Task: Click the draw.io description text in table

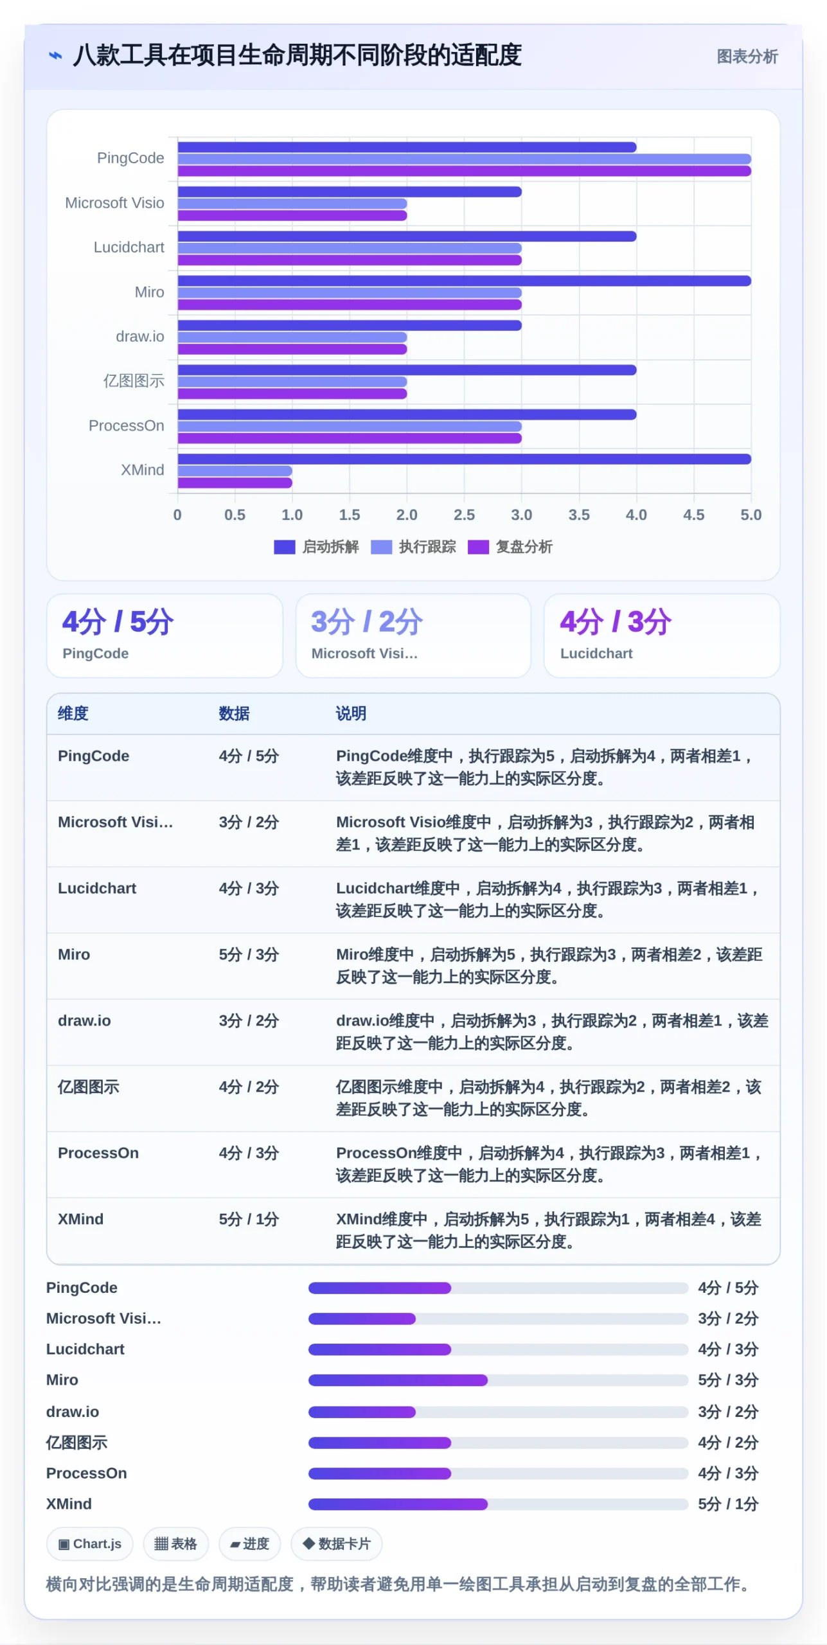Action: pos(552,1031)
